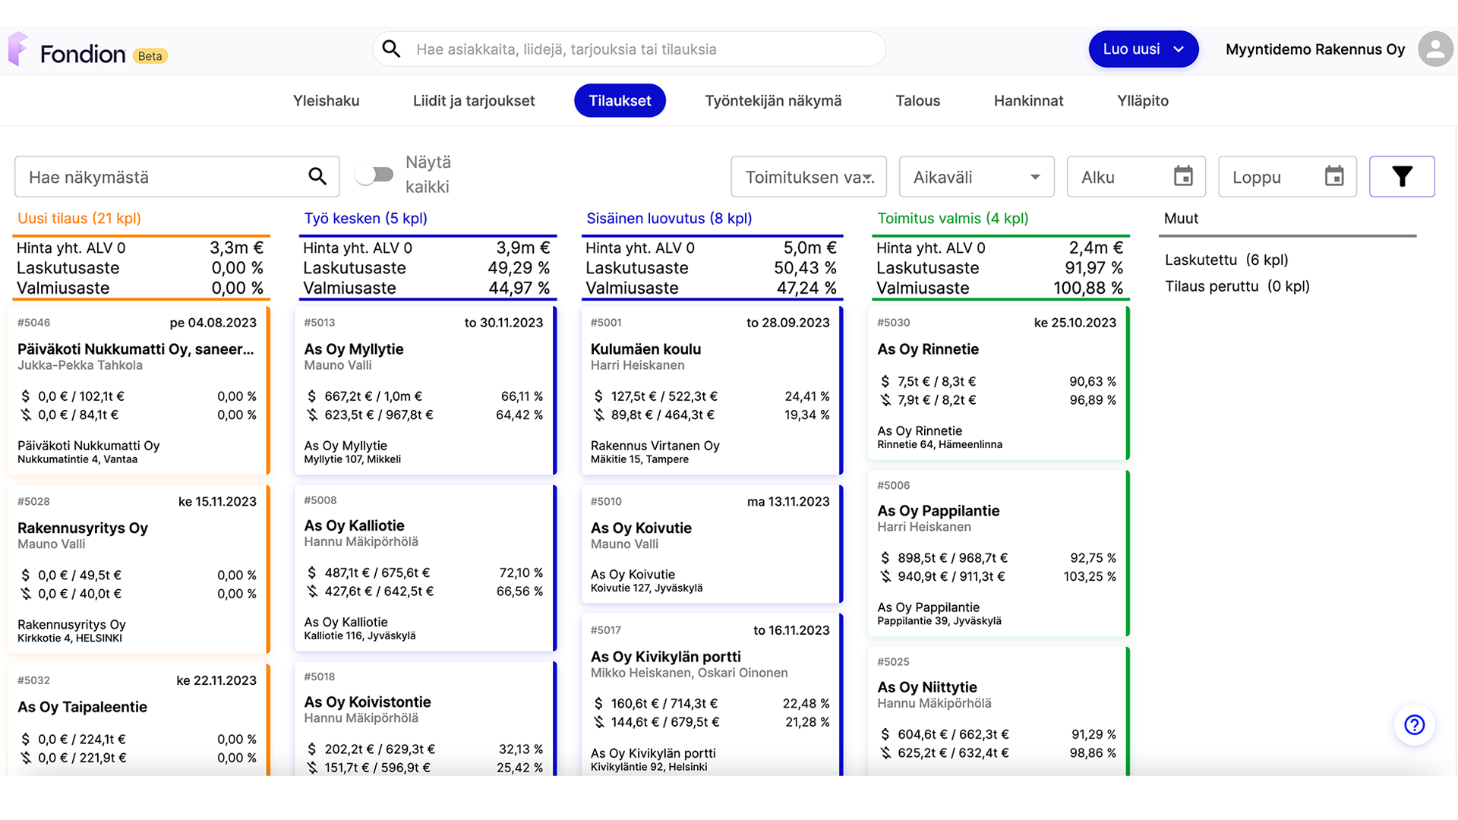Select the Tilaukset tab

[x=620, y=100]
